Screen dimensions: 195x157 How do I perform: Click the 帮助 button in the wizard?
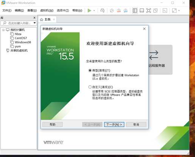point(53,125)
